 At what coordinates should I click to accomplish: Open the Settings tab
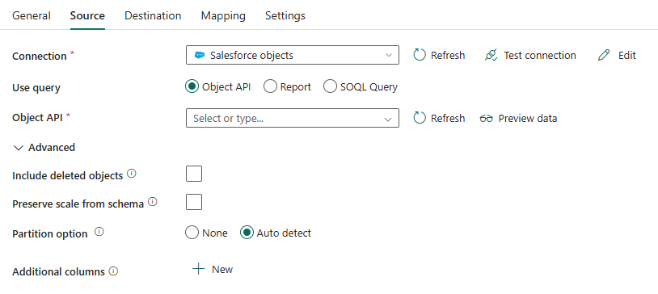(285, 15)
